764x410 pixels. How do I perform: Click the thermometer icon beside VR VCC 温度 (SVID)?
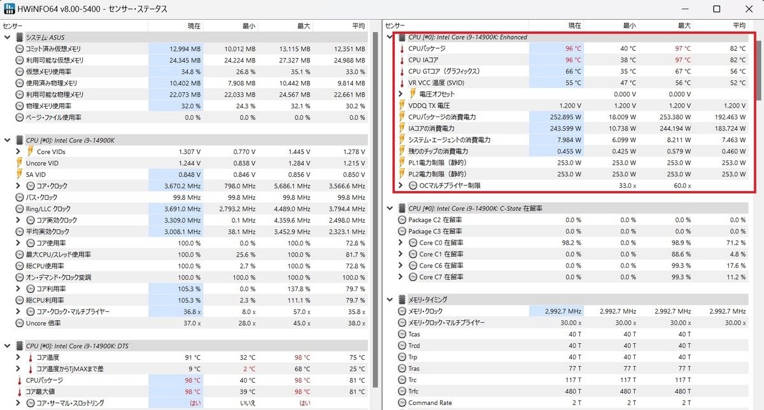tap(402, 83)
